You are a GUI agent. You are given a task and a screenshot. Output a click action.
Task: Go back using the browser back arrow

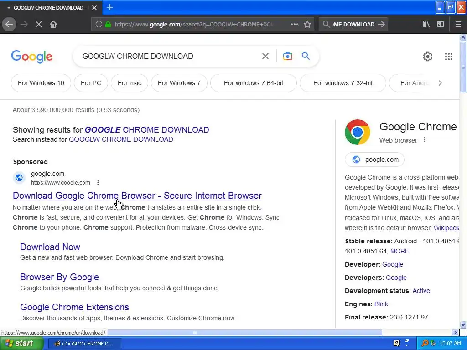9,24
